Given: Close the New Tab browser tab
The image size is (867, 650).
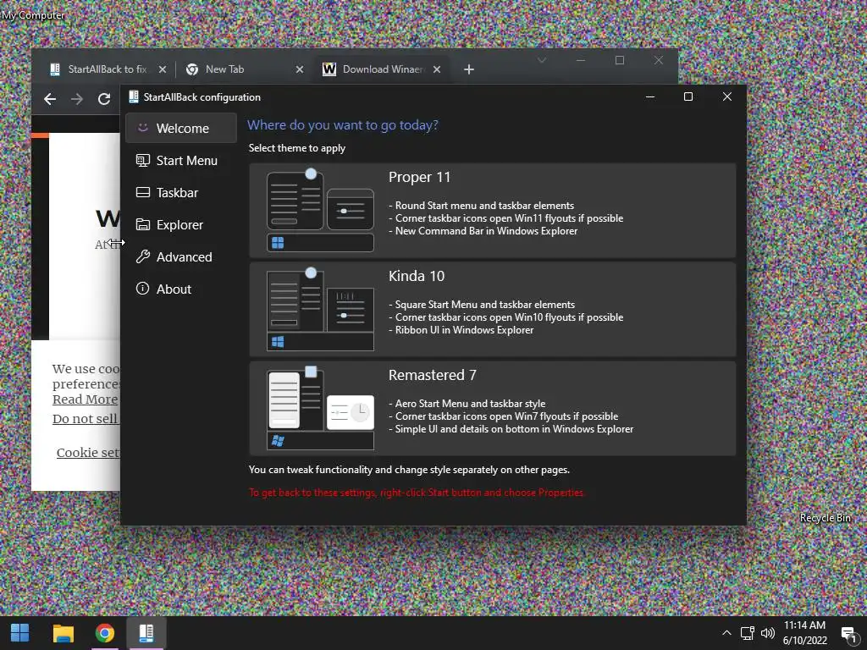Looking at the screenshot, I should pyautogui.click(x=300, y=69).
